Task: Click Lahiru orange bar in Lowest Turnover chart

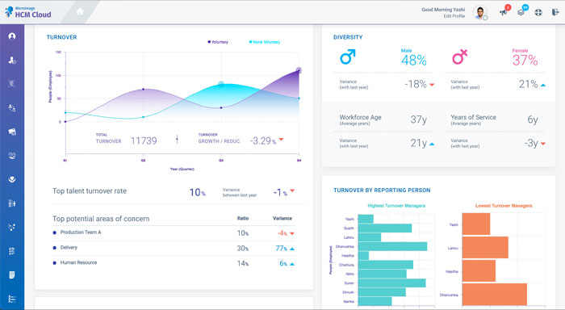Action: coord(485,247)
